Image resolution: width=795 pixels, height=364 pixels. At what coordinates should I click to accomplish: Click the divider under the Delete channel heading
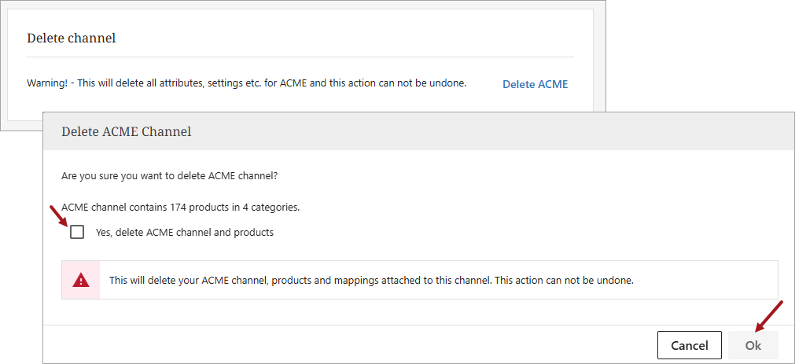coord(300,57)
